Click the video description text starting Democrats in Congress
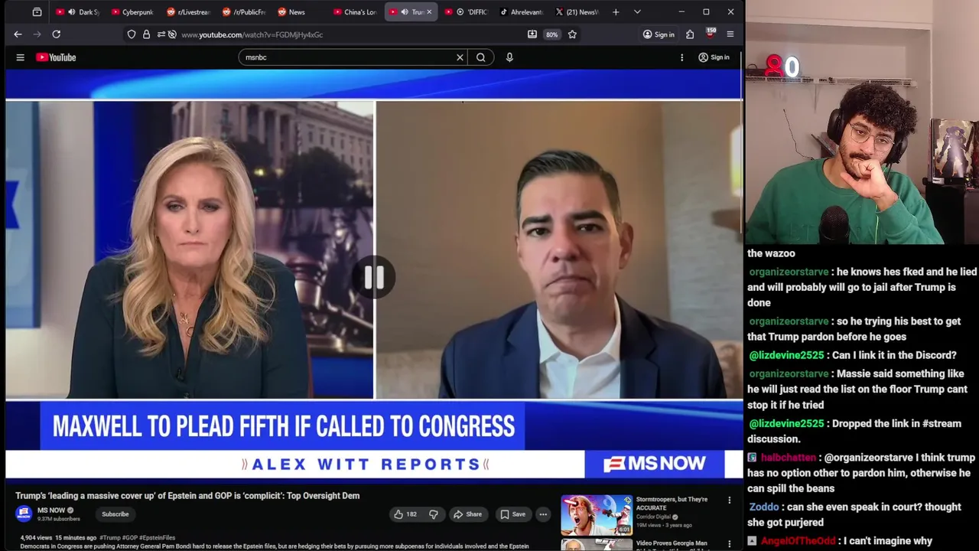Screen dimensions: 979x551 point(275,546)
